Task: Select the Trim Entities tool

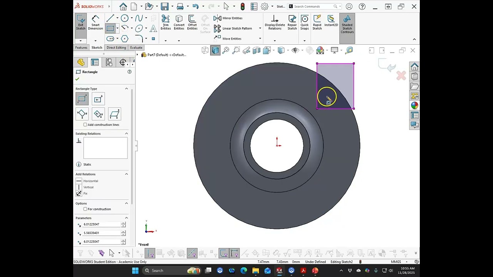Action: tap(166, 22)
